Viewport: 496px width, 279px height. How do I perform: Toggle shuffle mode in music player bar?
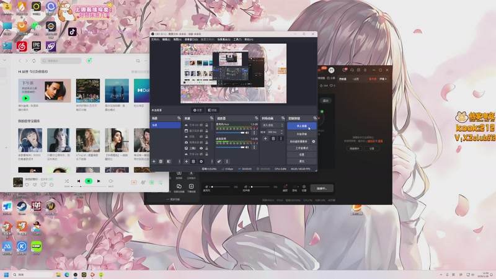click(x=66, y=181)
